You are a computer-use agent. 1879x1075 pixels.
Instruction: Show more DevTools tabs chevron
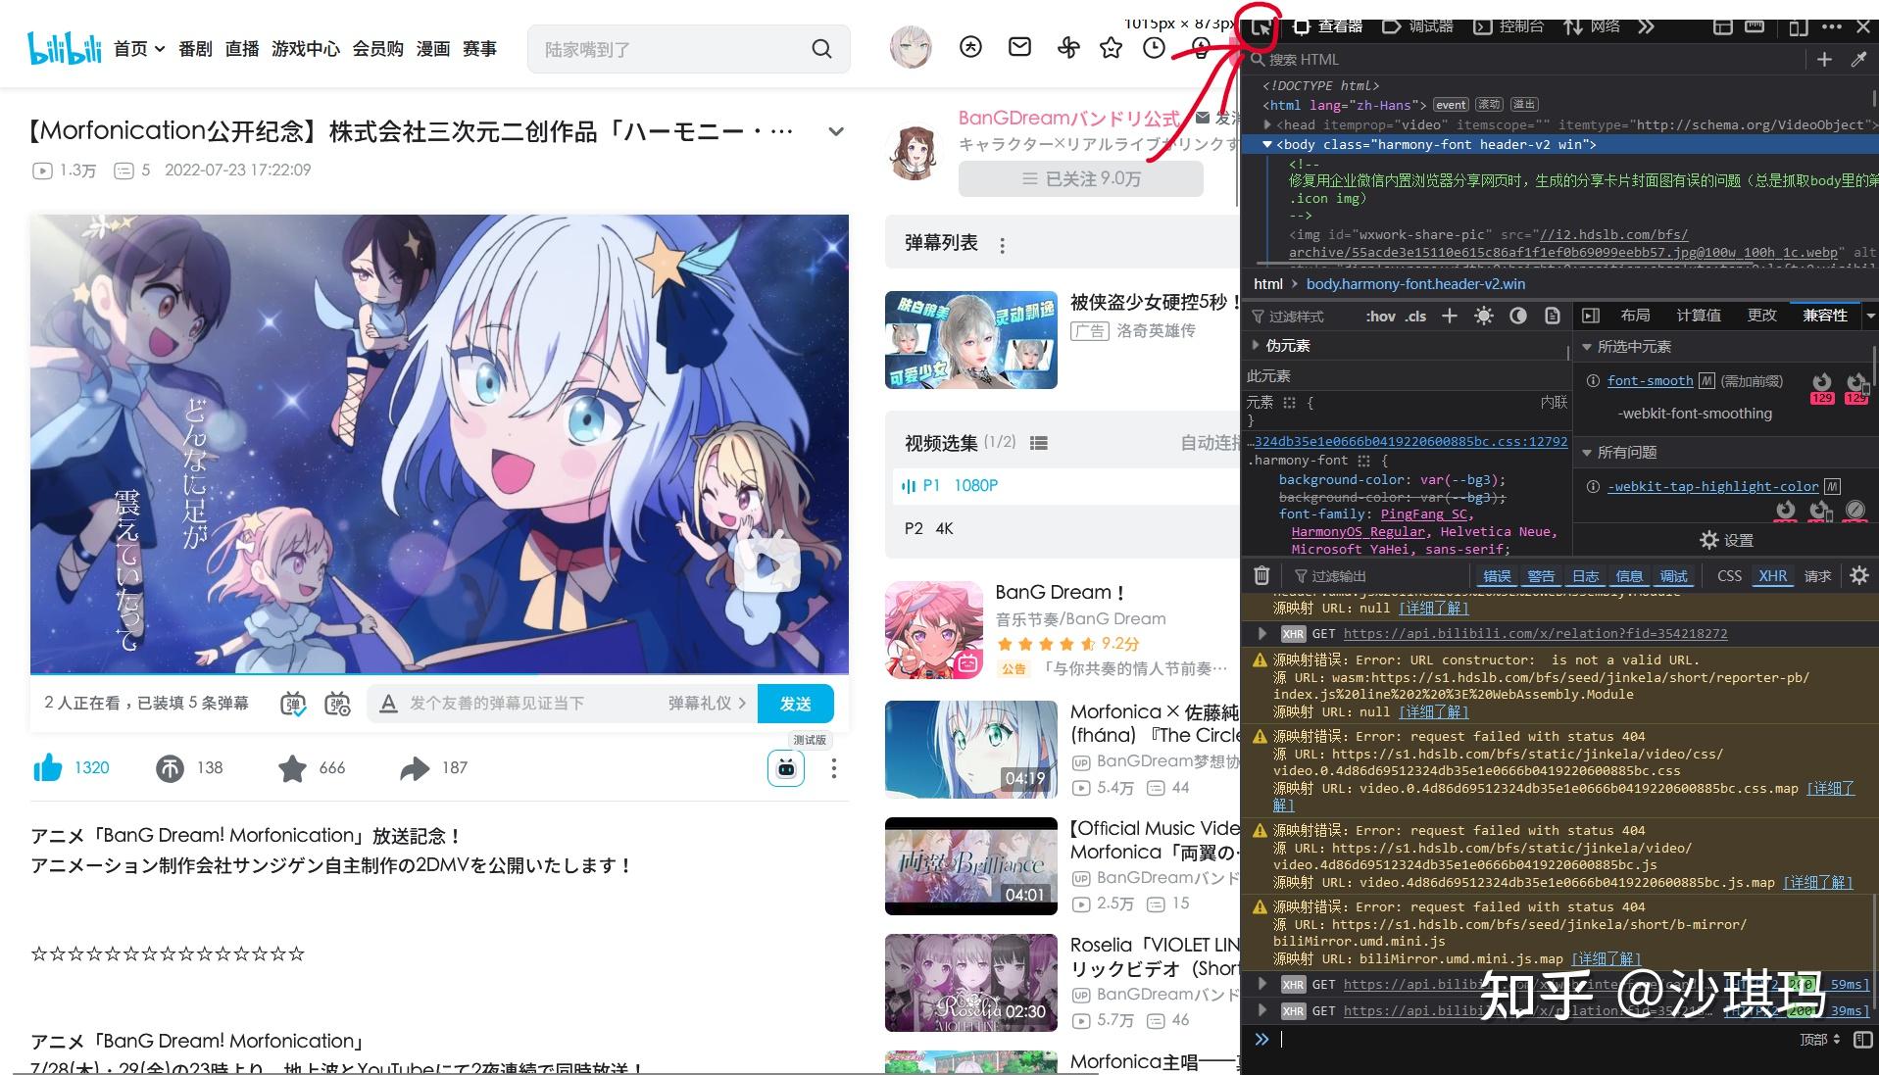1646,26
